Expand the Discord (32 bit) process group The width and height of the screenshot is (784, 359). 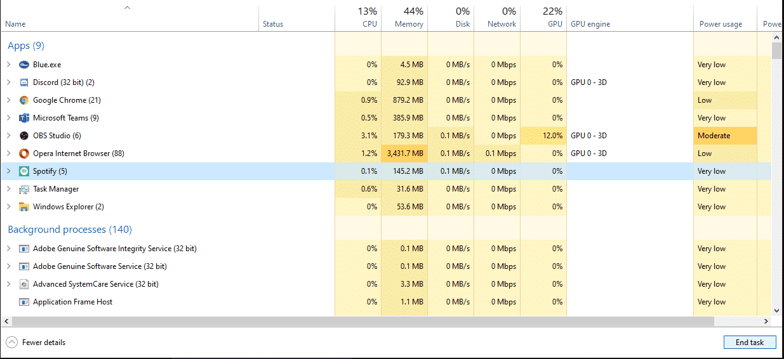click(9, 82)
